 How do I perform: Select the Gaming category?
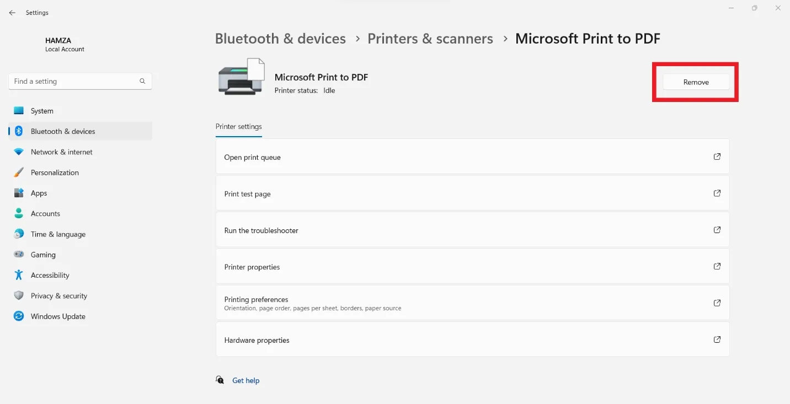coord(43,254)
